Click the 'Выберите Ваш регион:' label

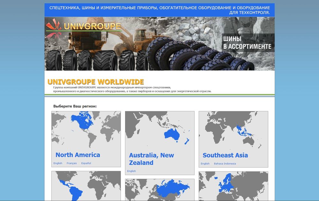click(75, 106)
